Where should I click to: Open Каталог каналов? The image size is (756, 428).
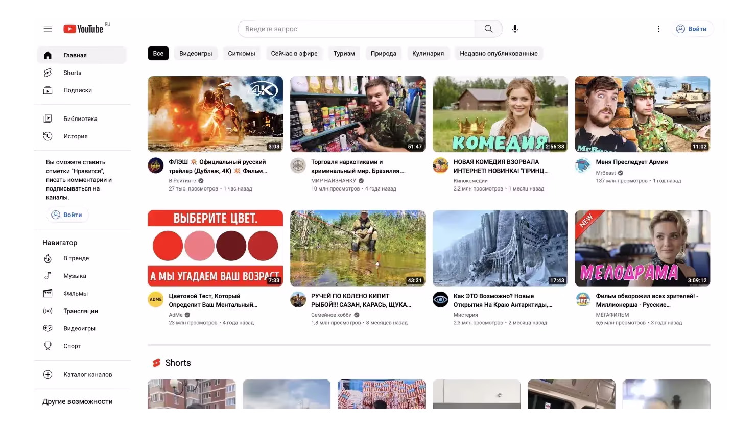tap(87, 374)
